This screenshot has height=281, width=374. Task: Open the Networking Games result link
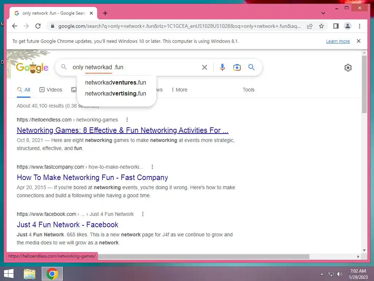[123, 130]
